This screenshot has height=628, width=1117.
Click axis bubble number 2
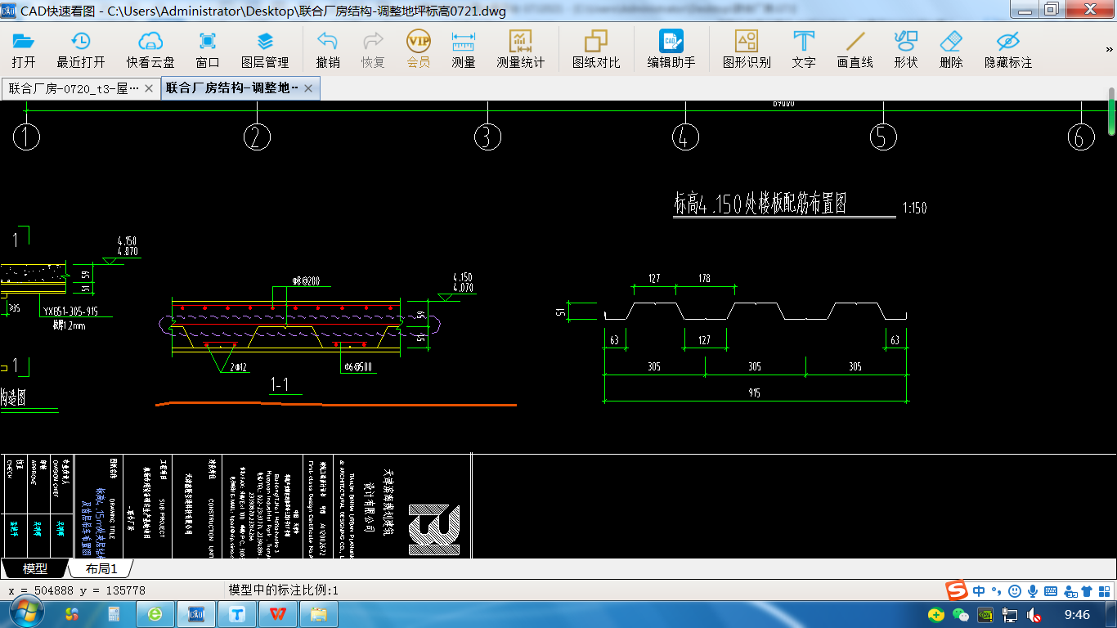click(257, 137)
